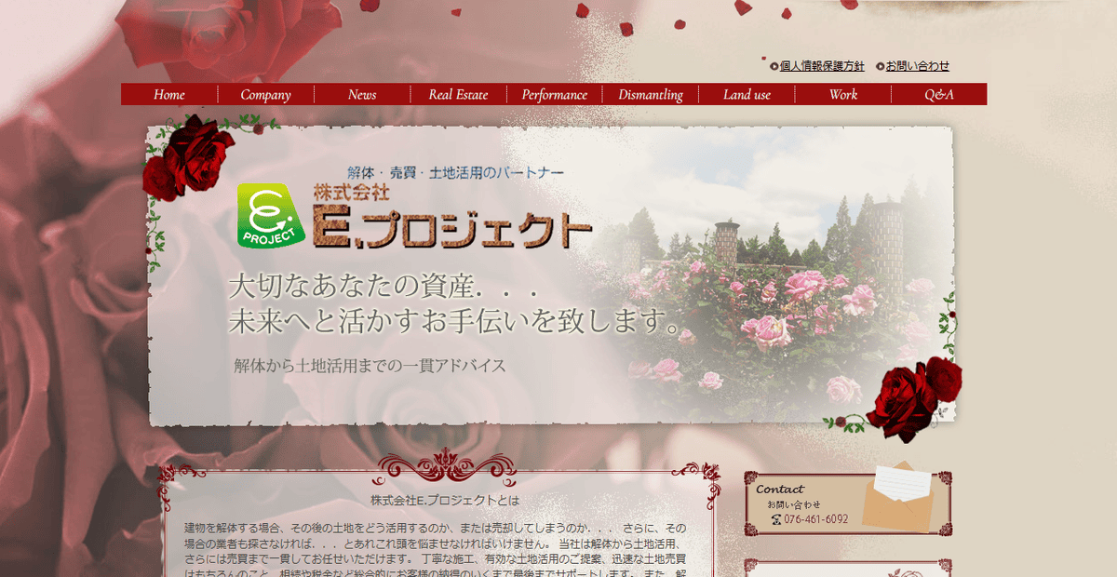Viewport: 1117px width, 577px height.
Task: Open the Home tab
Action: click(x=168, y=94)
